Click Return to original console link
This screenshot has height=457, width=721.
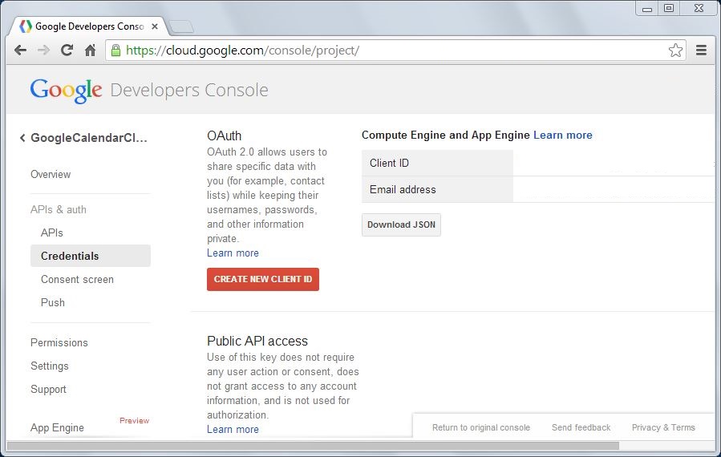(x=481, y=427)
